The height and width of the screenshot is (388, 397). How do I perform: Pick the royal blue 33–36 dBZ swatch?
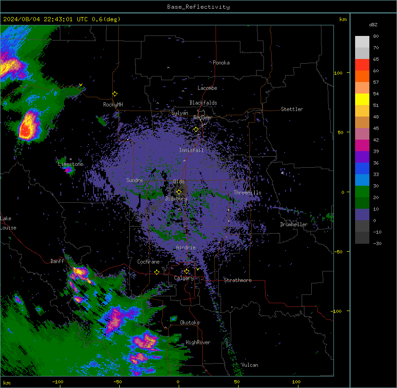tap(362, 168)
